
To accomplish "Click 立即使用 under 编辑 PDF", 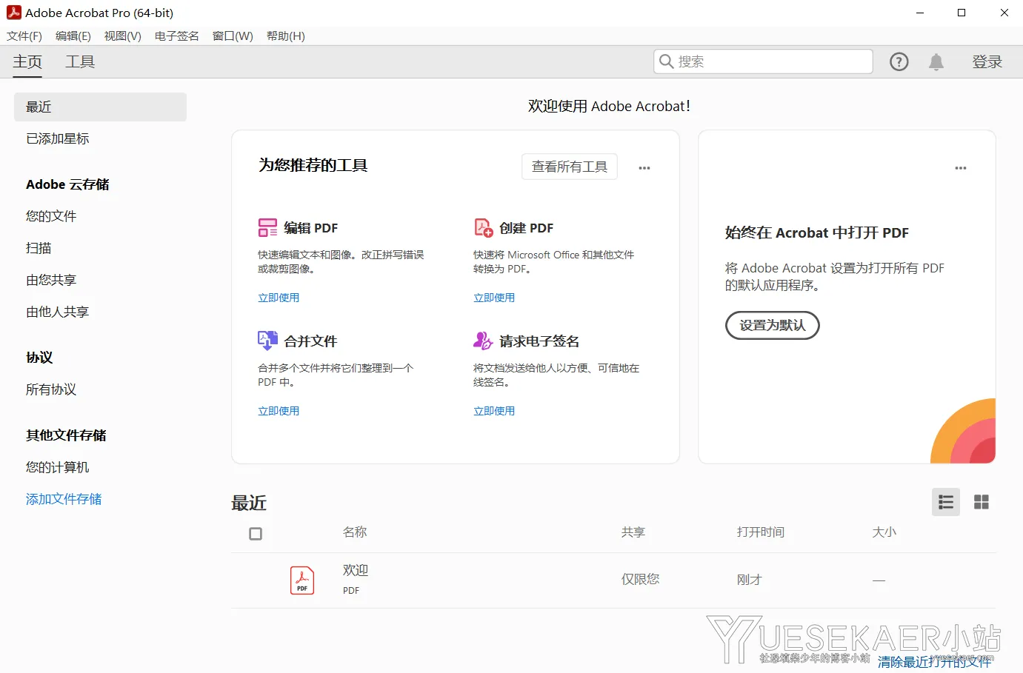I will tap(279, 298).
